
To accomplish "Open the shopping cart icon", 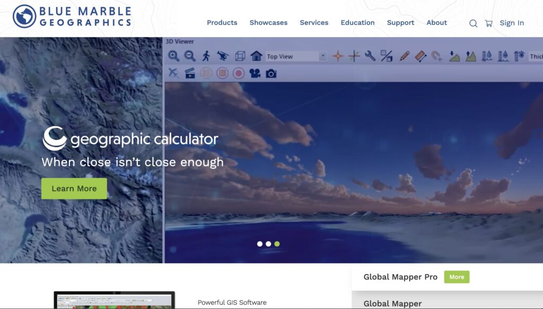I will (x=488, y=23).
